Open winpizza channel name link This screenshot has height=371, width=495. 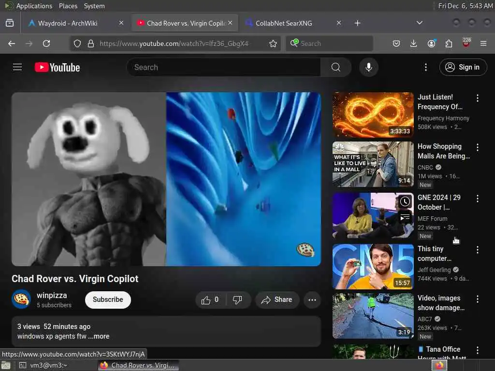click(52, 296)
